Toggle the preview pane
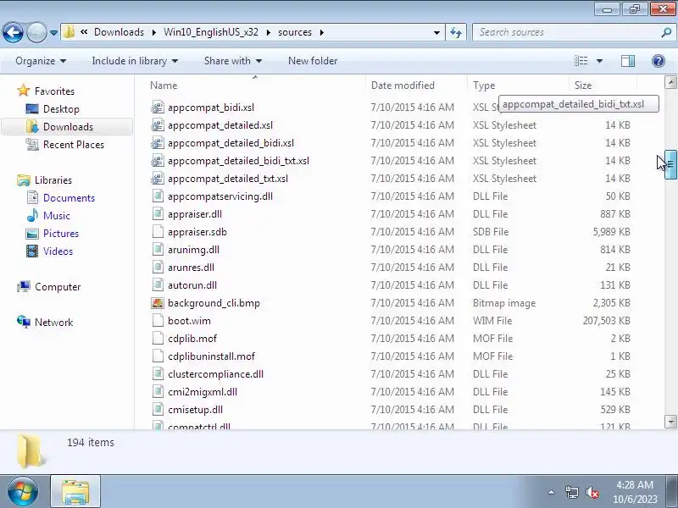The height and width of the screenshot is (508, 678). [x=628, y=61]
